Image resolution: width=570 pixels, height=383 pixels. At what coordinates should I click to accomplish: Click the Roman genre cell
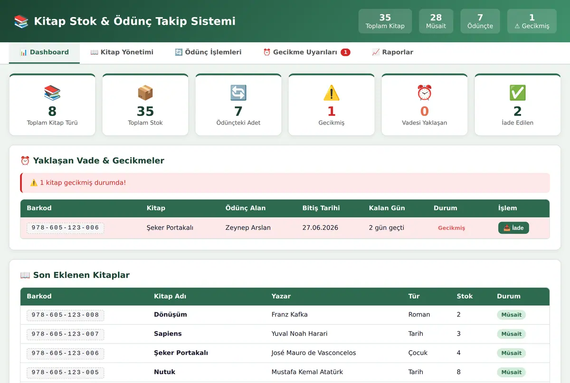pos(419,315)
